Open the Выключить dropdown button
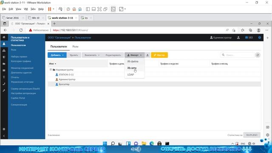 pyautogui.click(x=92, y=55)
